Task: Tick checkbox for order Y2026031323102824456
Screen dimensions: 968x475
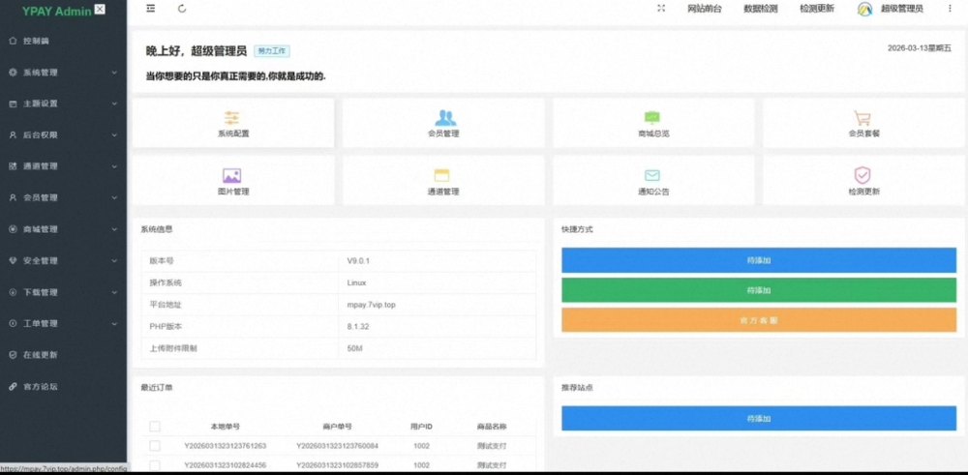Action: (x=155, y=465)
